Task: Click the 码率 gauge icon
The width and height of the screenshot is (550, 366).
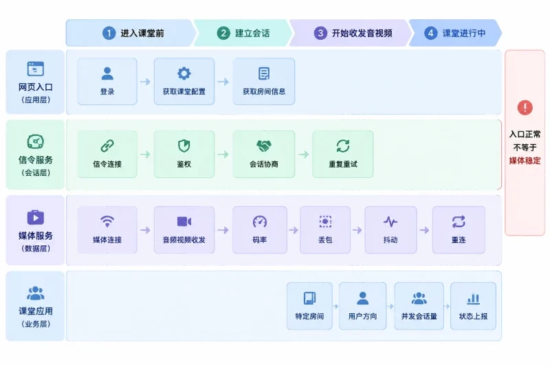Action: tap(260, 221)
